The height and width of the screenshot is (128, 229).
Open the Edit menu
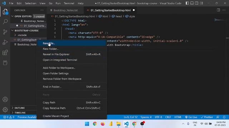[x=19, y=3]
